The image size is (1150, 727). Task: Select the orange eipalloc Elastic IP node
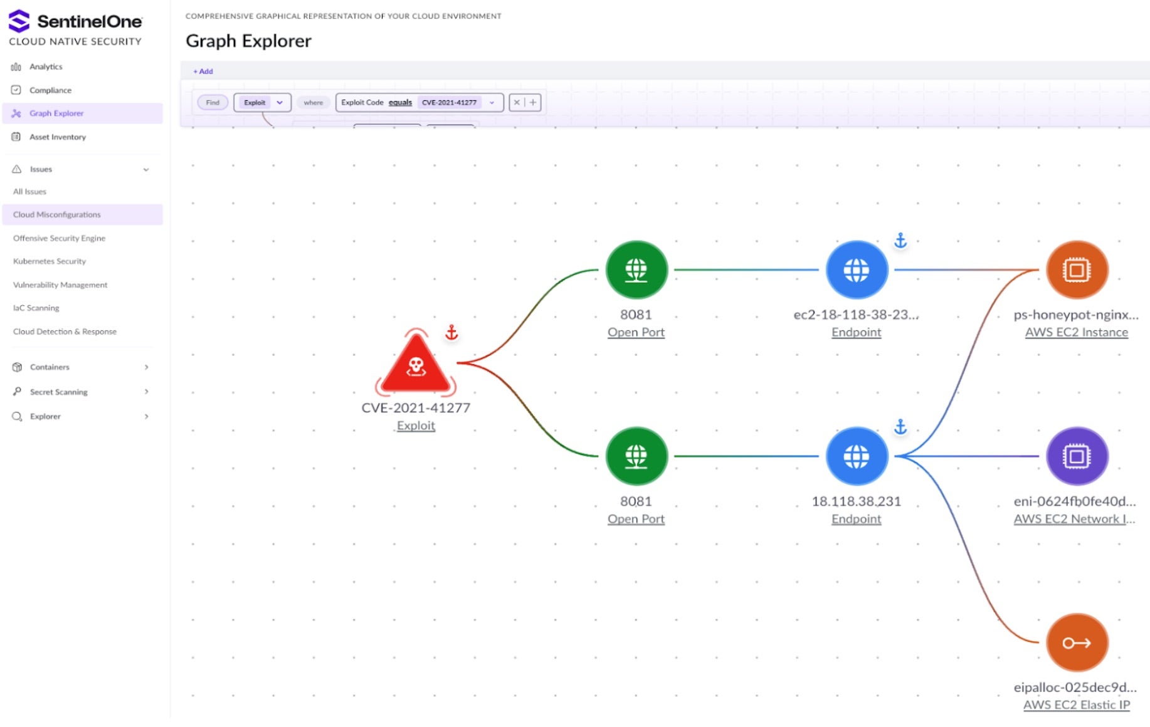tap(1076, 642)
